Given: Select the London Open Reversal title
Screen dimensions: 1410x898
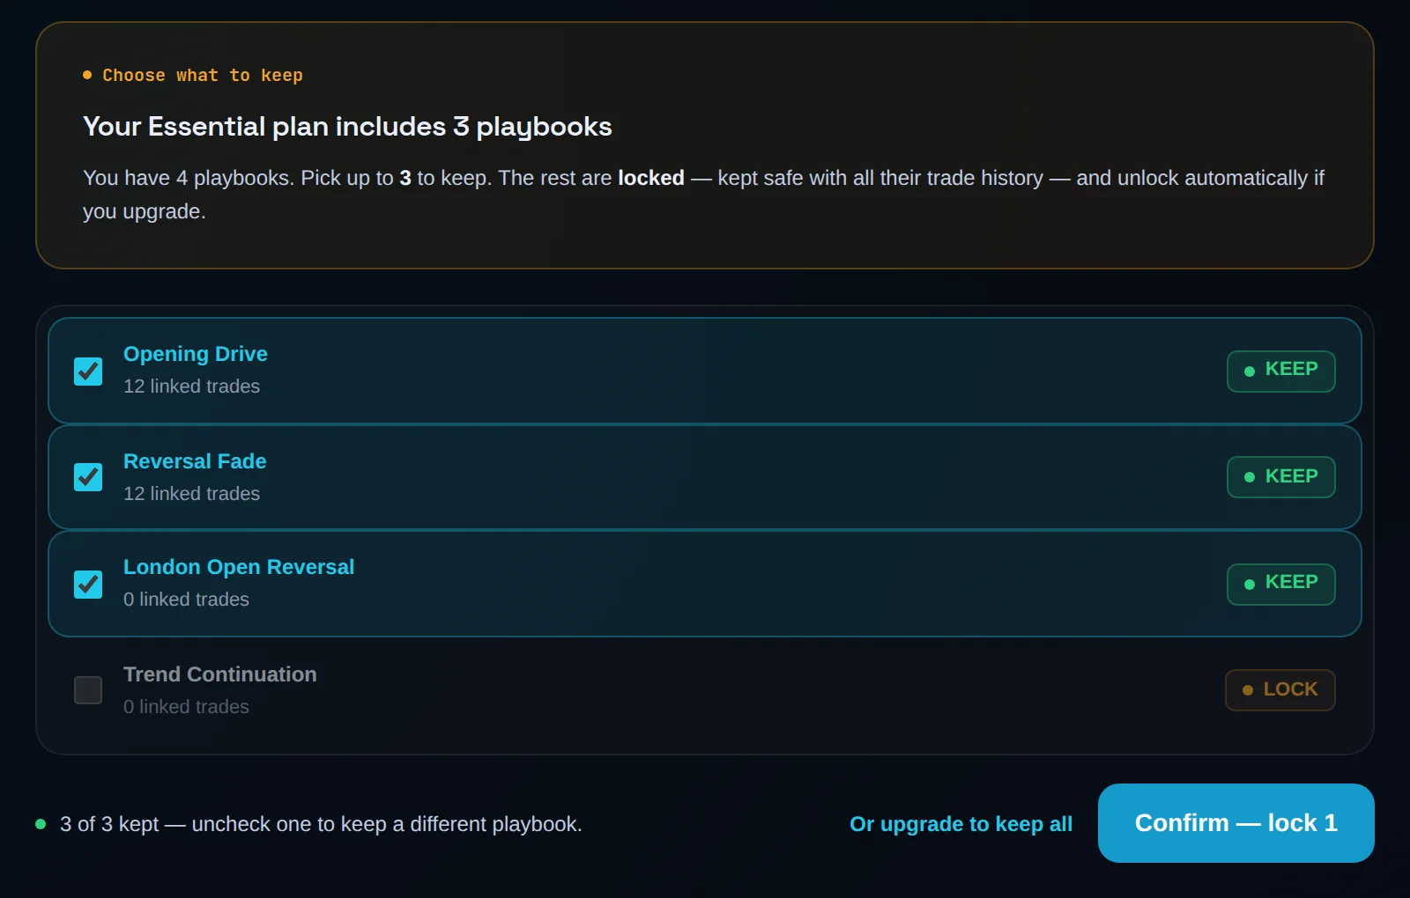Looking at the screenshot, I should tap(239, 567).
